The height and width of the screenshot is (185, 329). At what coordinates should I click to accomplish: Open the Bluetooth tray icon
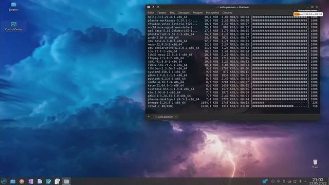tap(300, 181)
